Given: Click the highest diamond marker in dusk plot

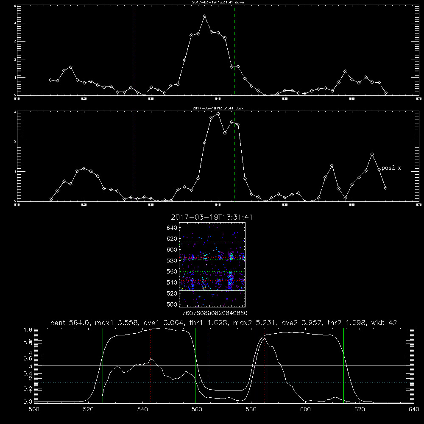Looking at the screenshot, I should pos(218,114).
